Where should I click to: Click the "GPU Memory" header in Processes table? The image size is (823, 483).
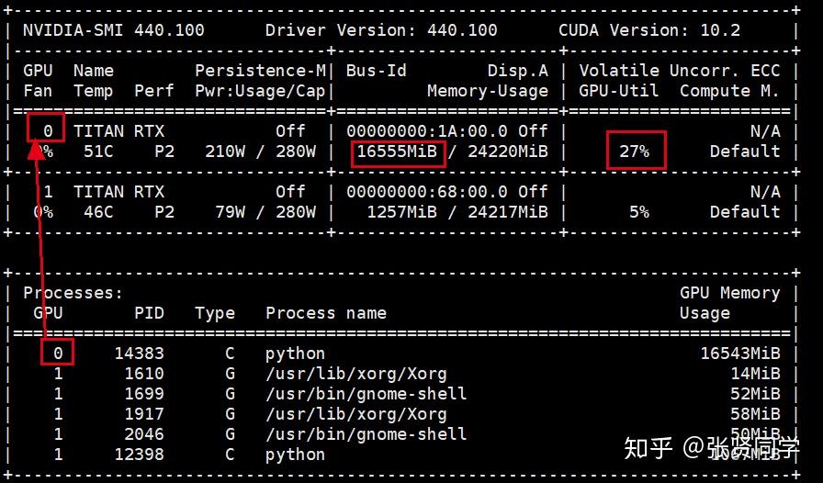tap(729, 293)
